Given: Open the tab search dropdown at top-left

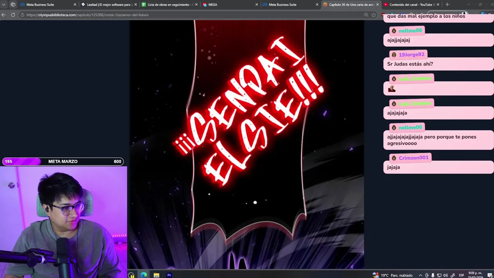Looking at the screenshot, I should pyautogui.click(x=4, y=5).
